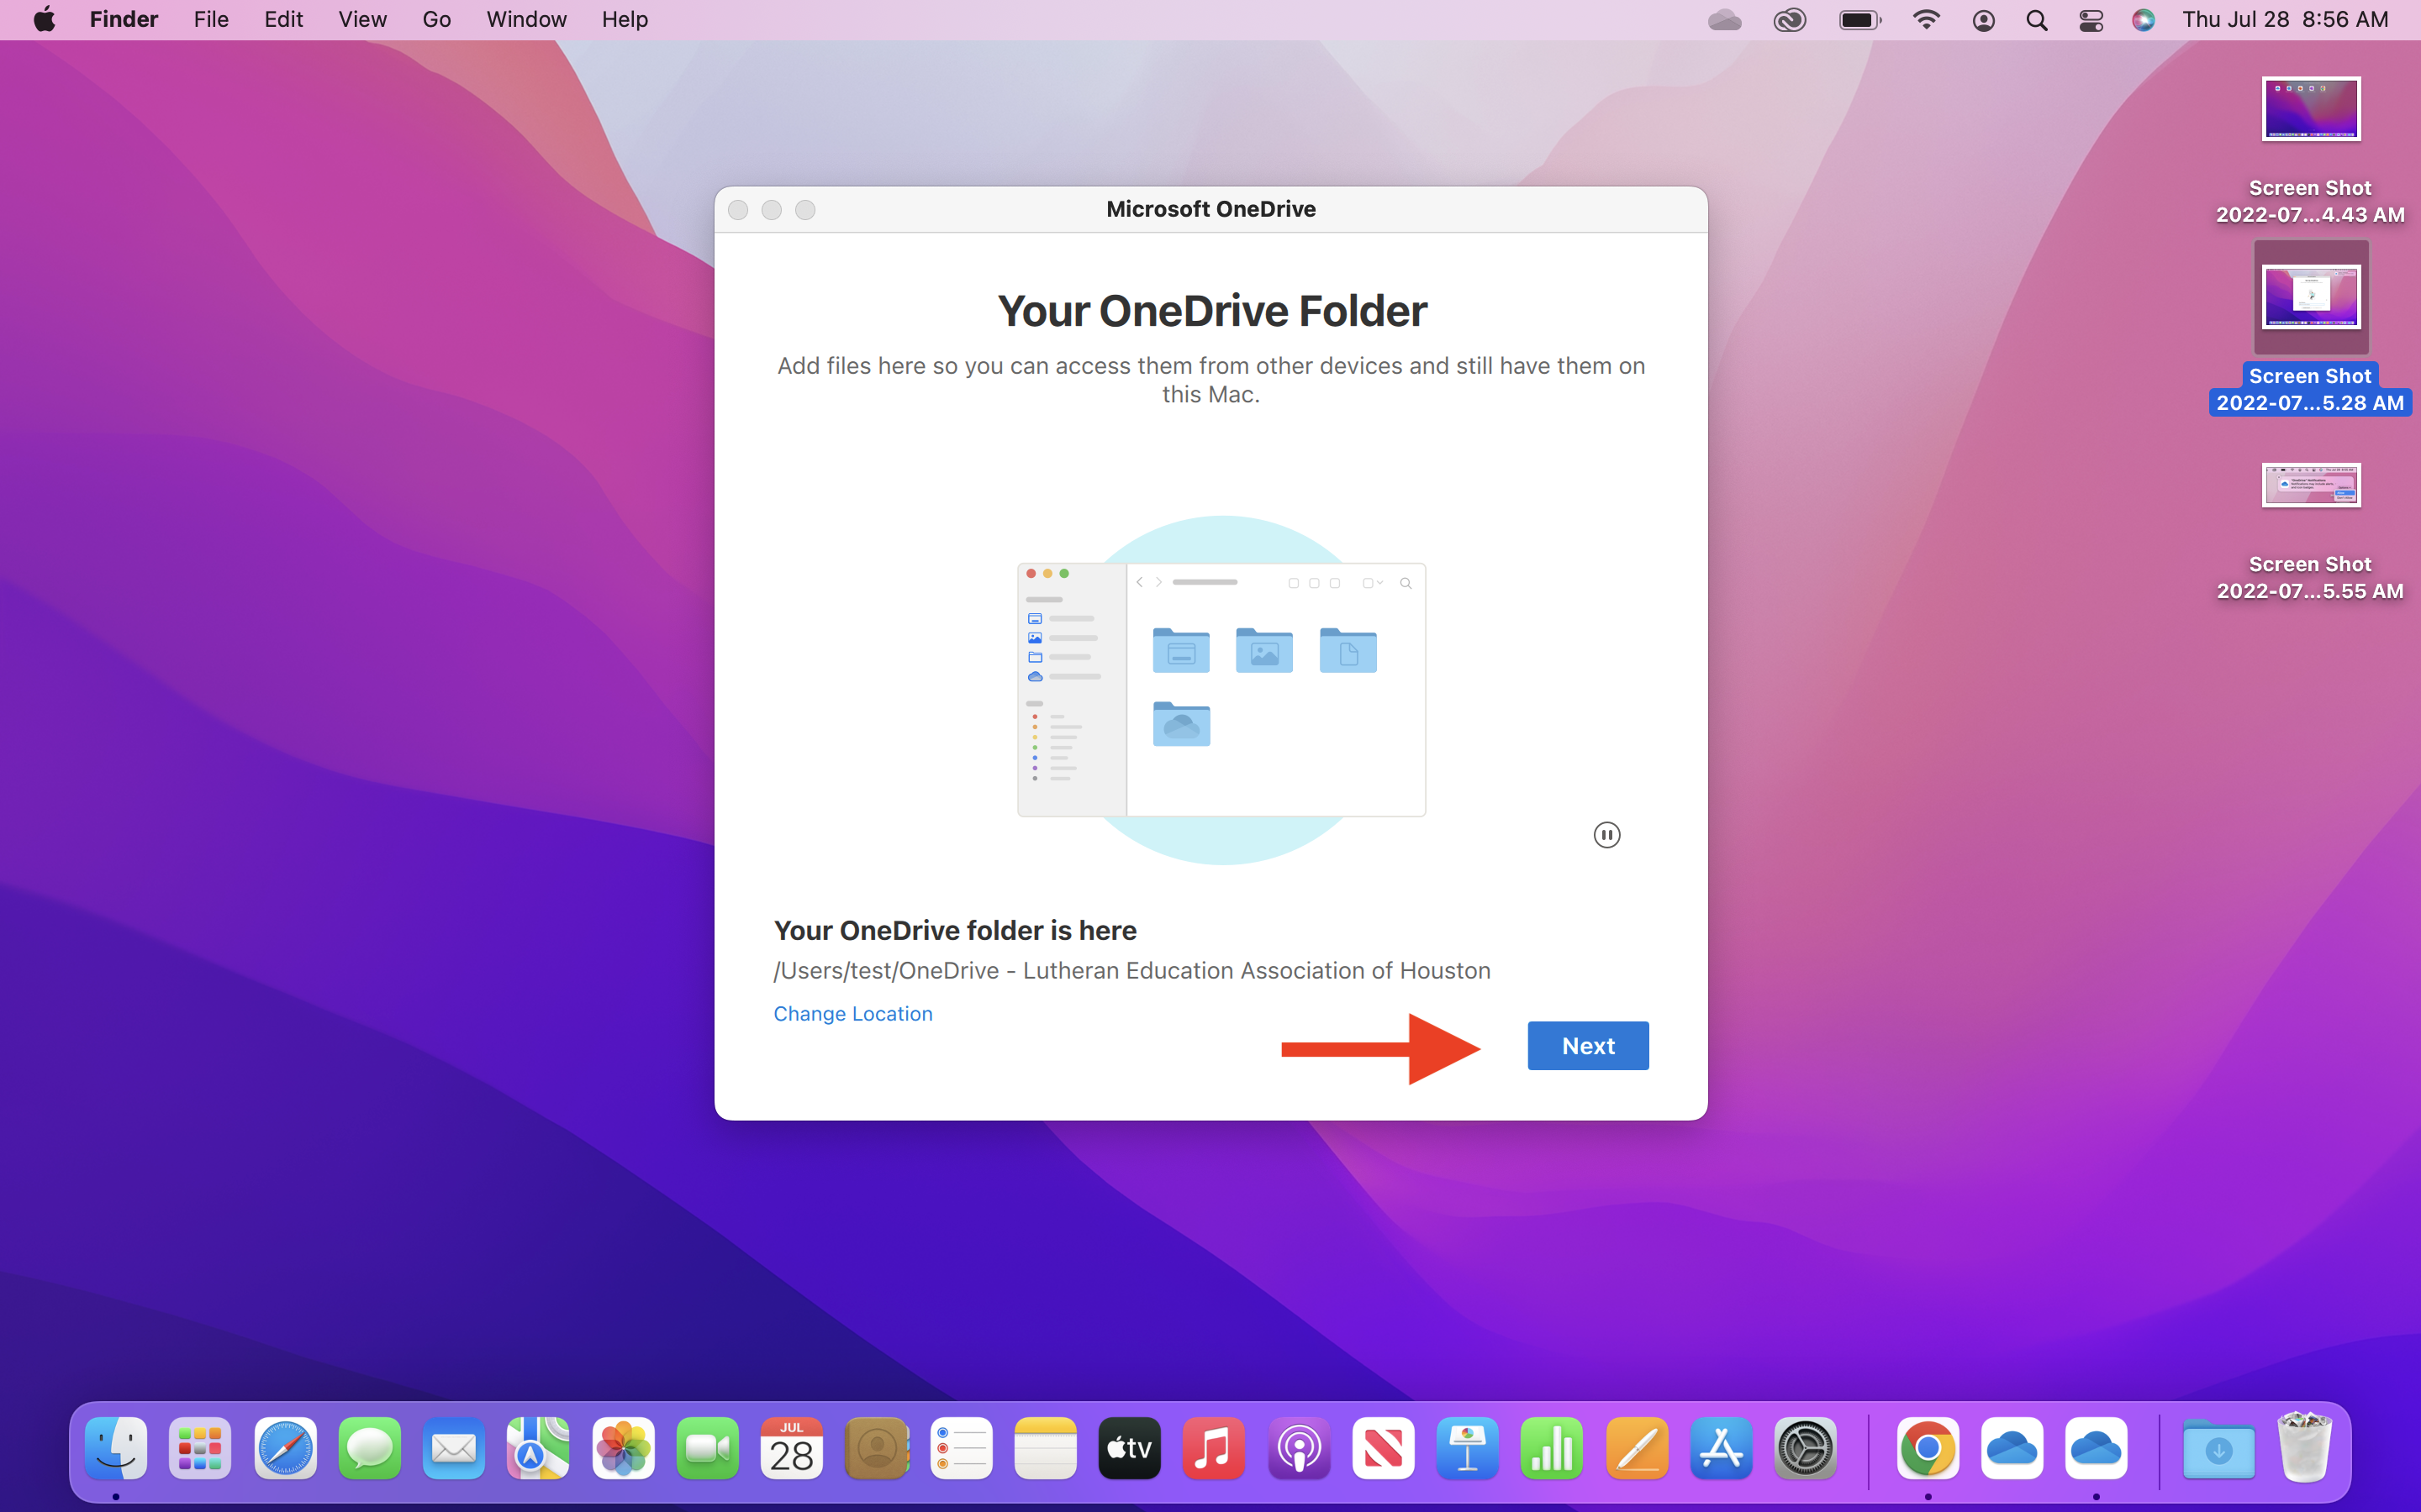This screenshot has width=2421, height=1512.
Task: Open Numbers from the Dock
Action: [1552, 1447]
